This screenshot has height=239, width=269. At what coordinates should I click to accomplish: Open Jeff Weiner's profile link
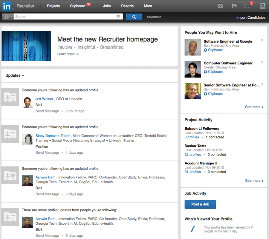click(x=44, y=99)
